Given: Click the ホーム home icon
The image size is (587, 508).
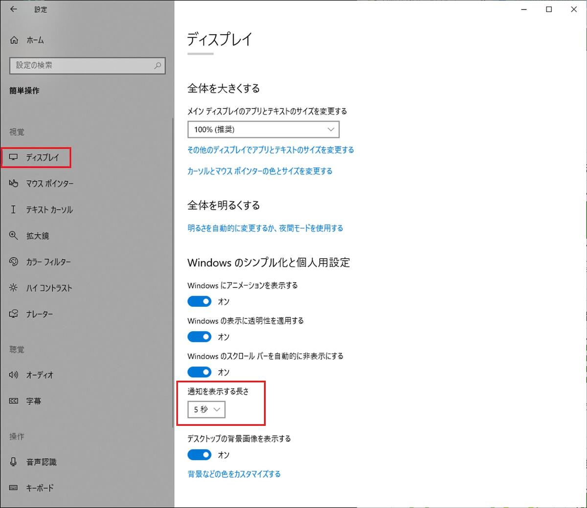Looking at the screenshot, I should click(14, 40).
